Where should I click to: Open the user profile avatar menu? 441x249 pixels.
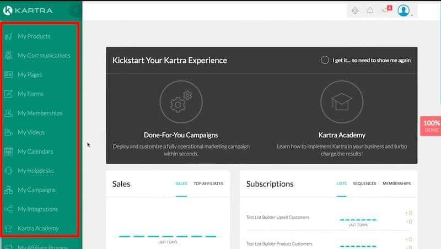tap(404, 10)
